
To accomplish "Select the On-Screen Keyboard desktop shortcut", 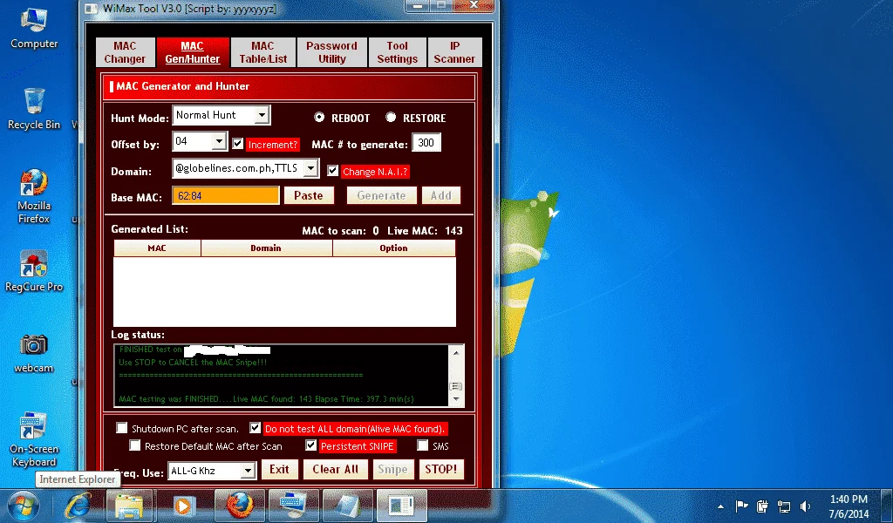I will pyautogui.click(x=34, y=439).
